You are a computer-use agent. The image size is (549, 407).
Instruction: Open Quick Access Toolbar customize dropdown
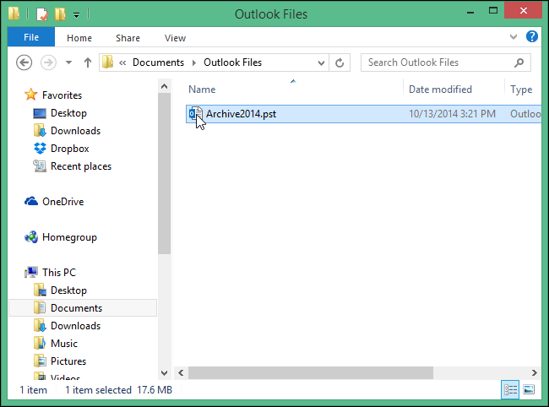(x=77, y=14)
